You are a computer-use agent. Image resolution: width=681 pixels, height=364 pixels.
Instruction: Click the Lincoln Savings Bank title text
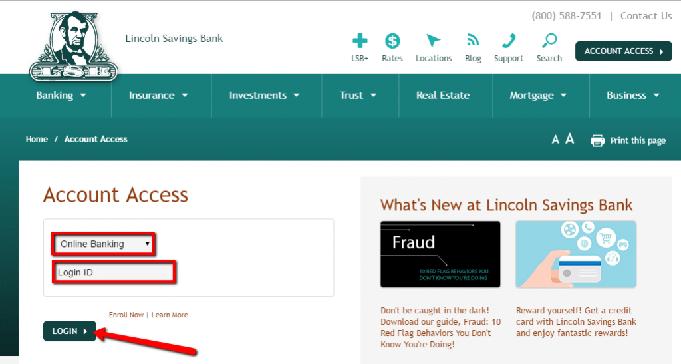click(x=174, y=38)
